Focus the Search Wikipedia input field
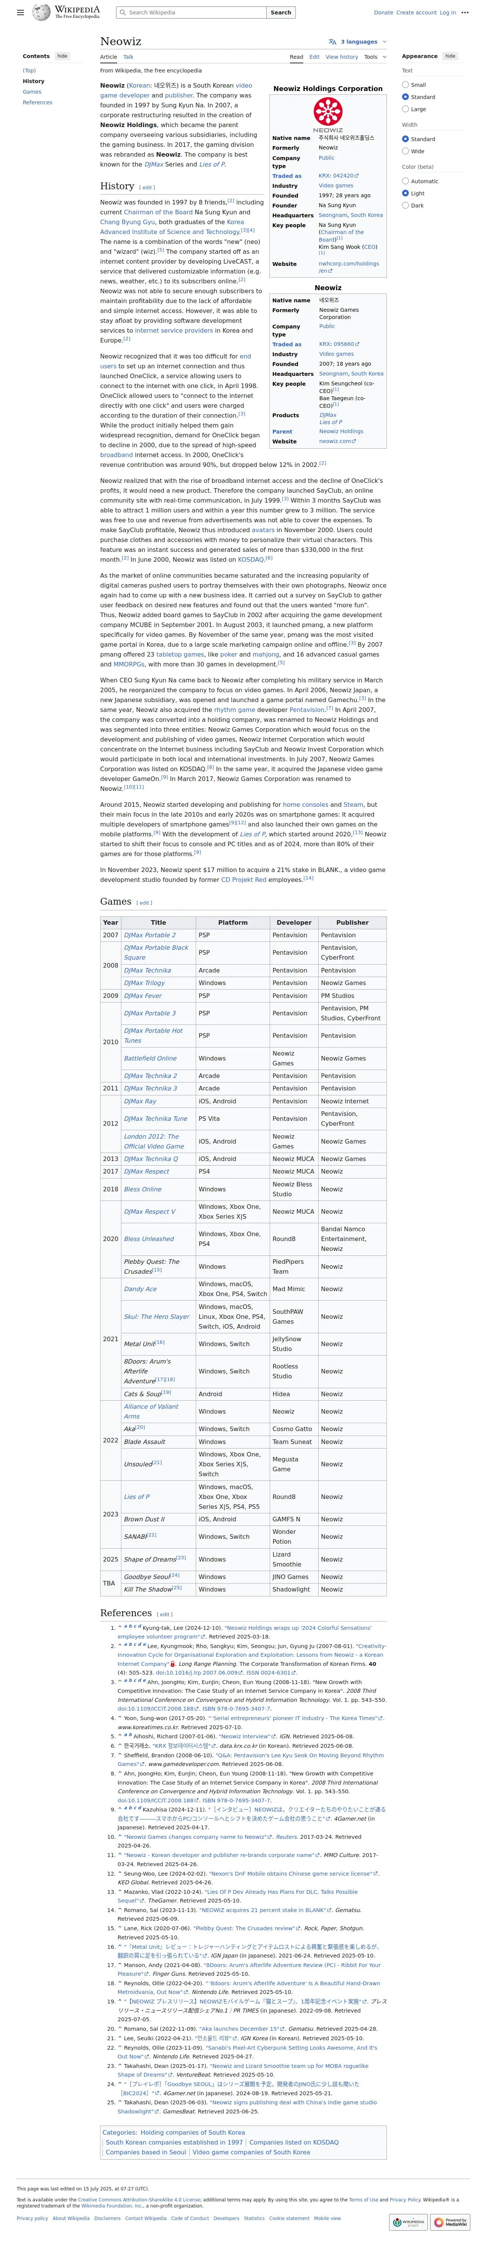The width and height of the screenshot is (487, 2264). (x=191, y=12)
